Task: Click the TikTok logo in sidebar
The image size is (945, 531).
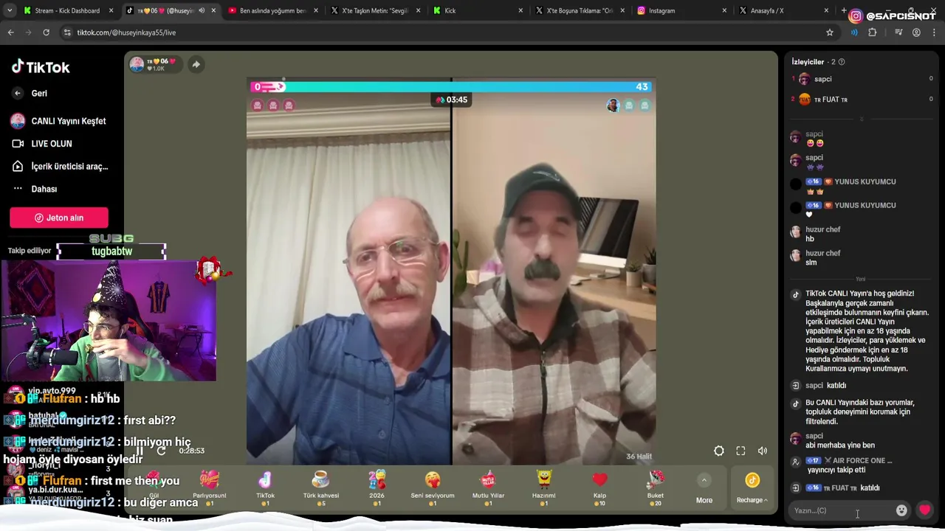Action: point(41,67)
